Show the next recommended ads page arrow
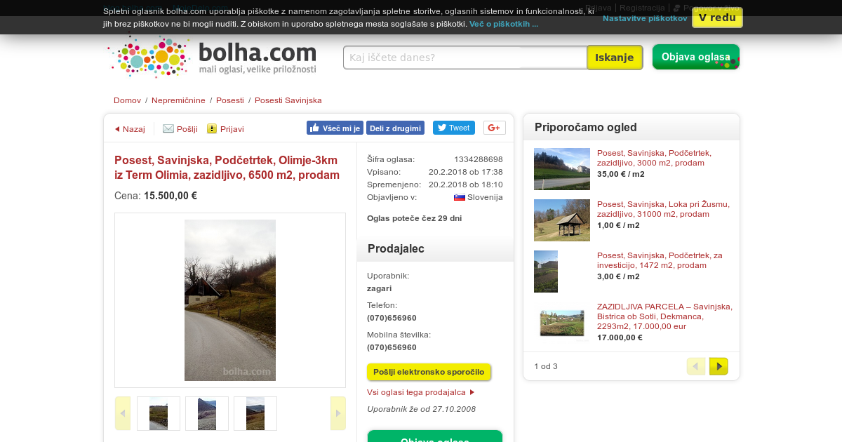 [719, 366]
